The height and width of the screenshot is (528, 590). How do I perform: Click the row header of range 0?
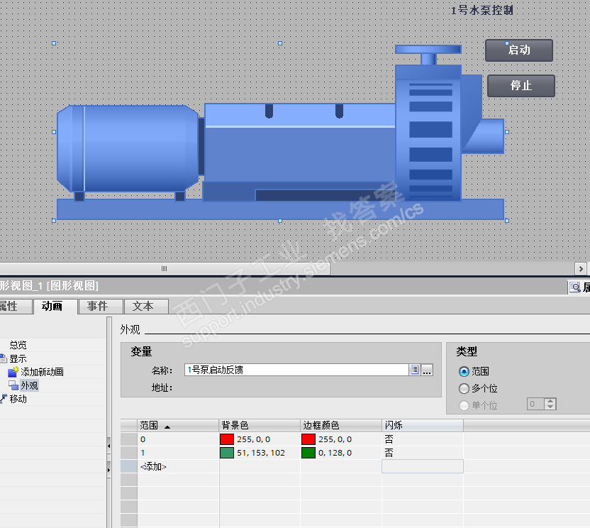pos(128,439)
